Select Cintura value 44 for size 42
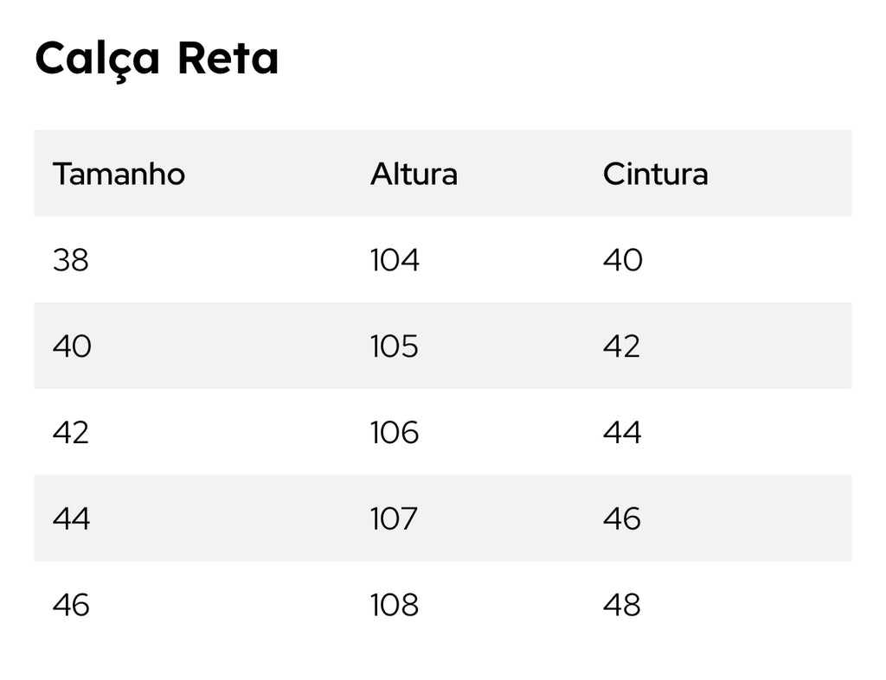886x680 pixels. point(622,432)
